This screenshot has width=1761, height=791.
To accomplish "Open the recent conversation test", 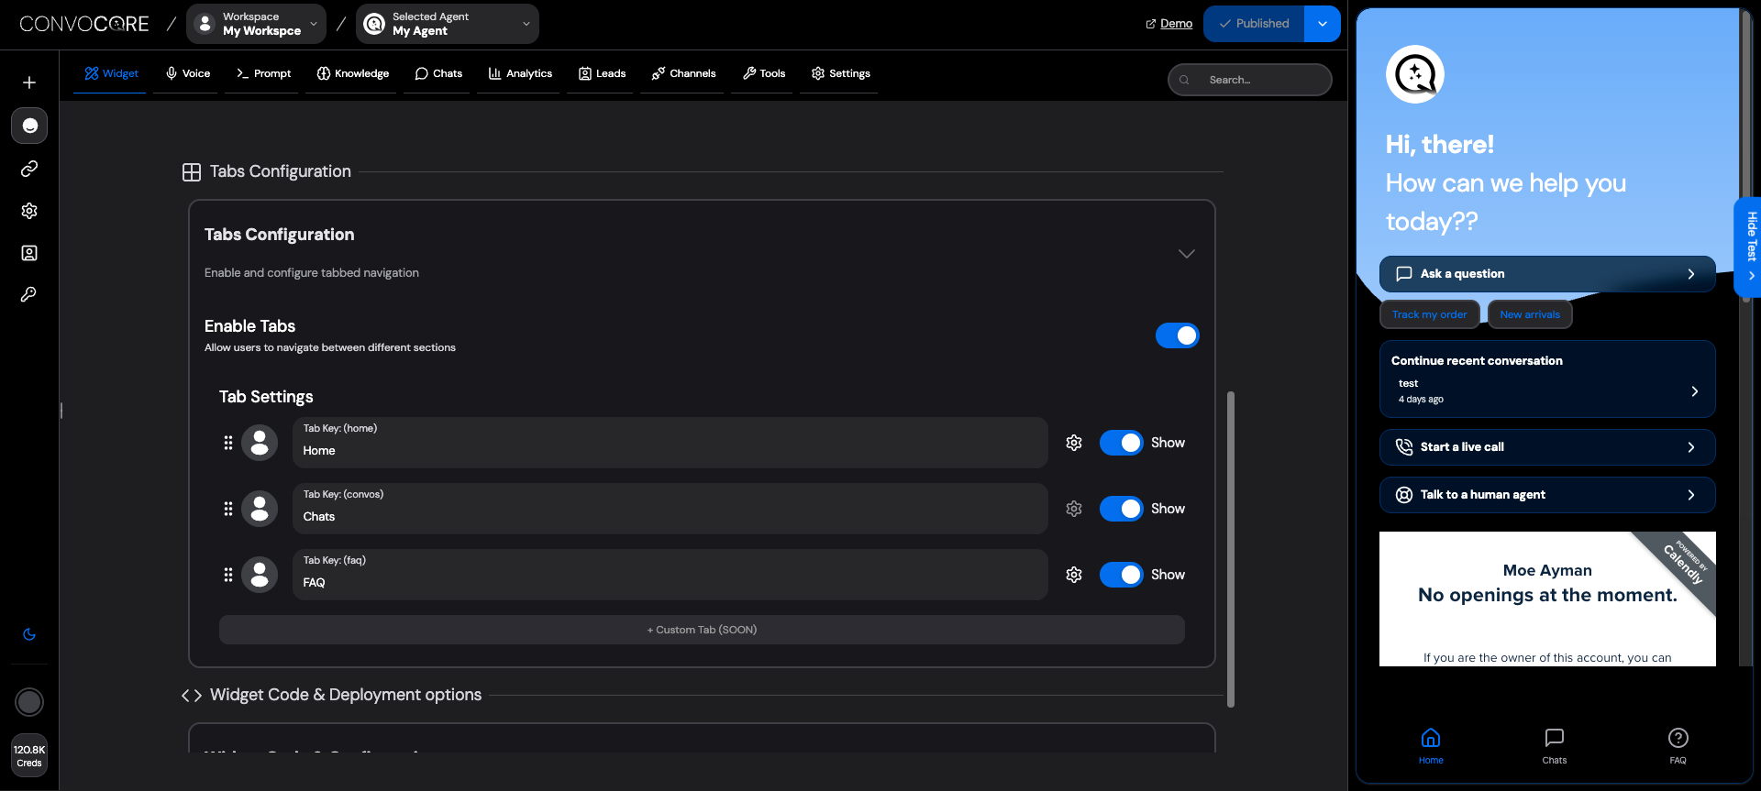I will tap(1547, 391).
